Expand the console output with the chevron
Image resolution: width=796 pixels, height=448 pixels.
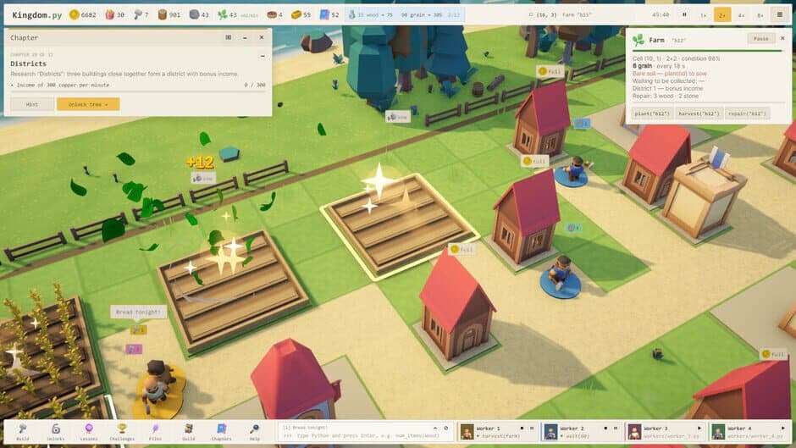(x=435, y=428)
